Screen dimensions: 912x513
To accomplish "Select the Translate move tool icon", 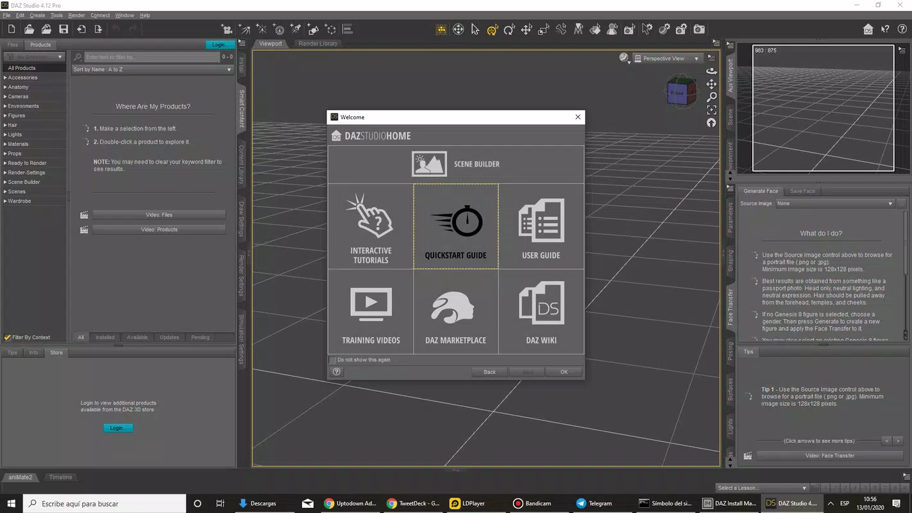I will [x=527, y=29].
